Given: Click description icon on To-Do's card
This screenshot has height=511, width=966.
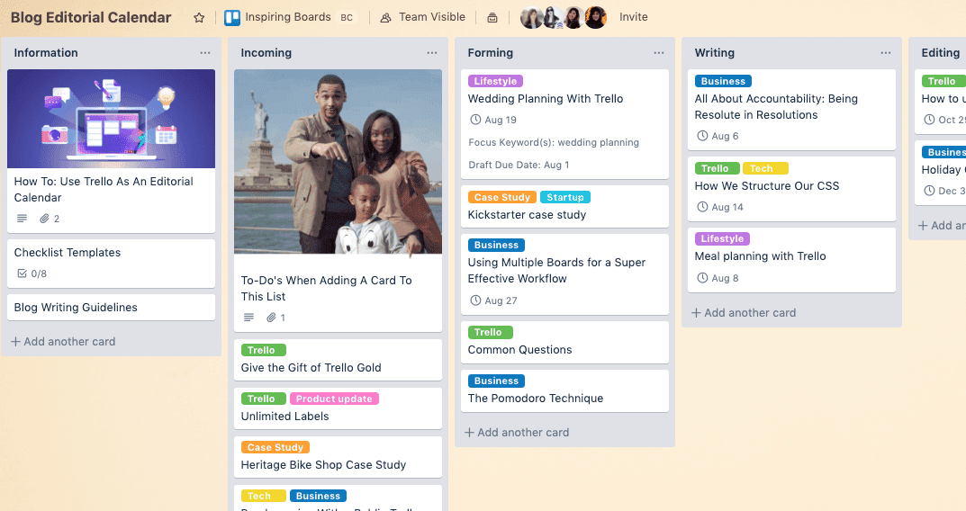Looking at the screenshot, I should coord(248,318).
